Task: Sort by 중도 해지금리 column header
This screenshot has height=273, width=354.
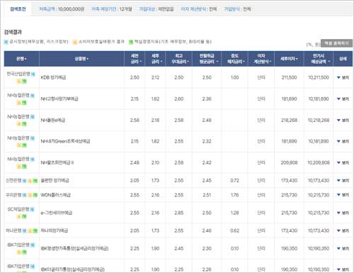Action: coord(235,59)
